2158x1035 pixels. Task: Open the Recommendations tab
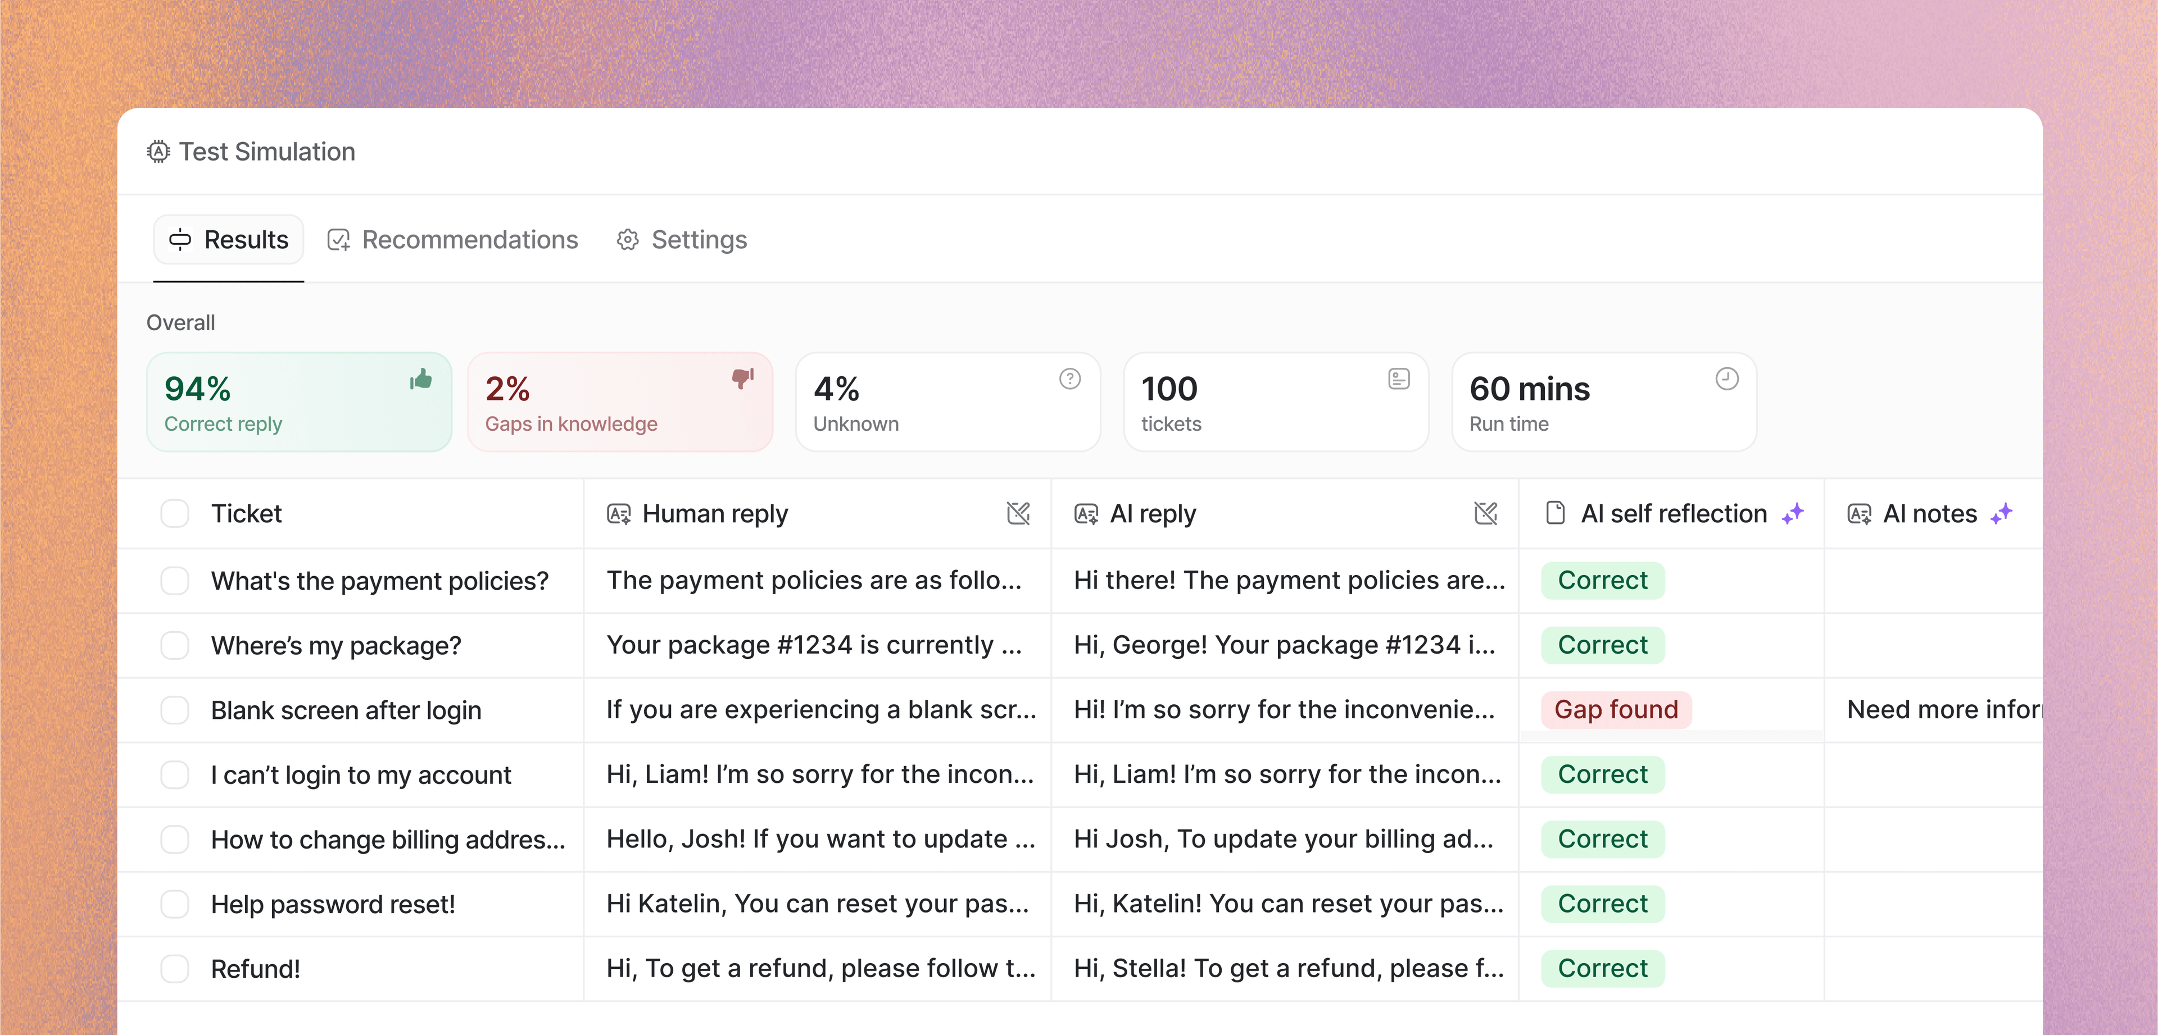click(x=452, y=240)
